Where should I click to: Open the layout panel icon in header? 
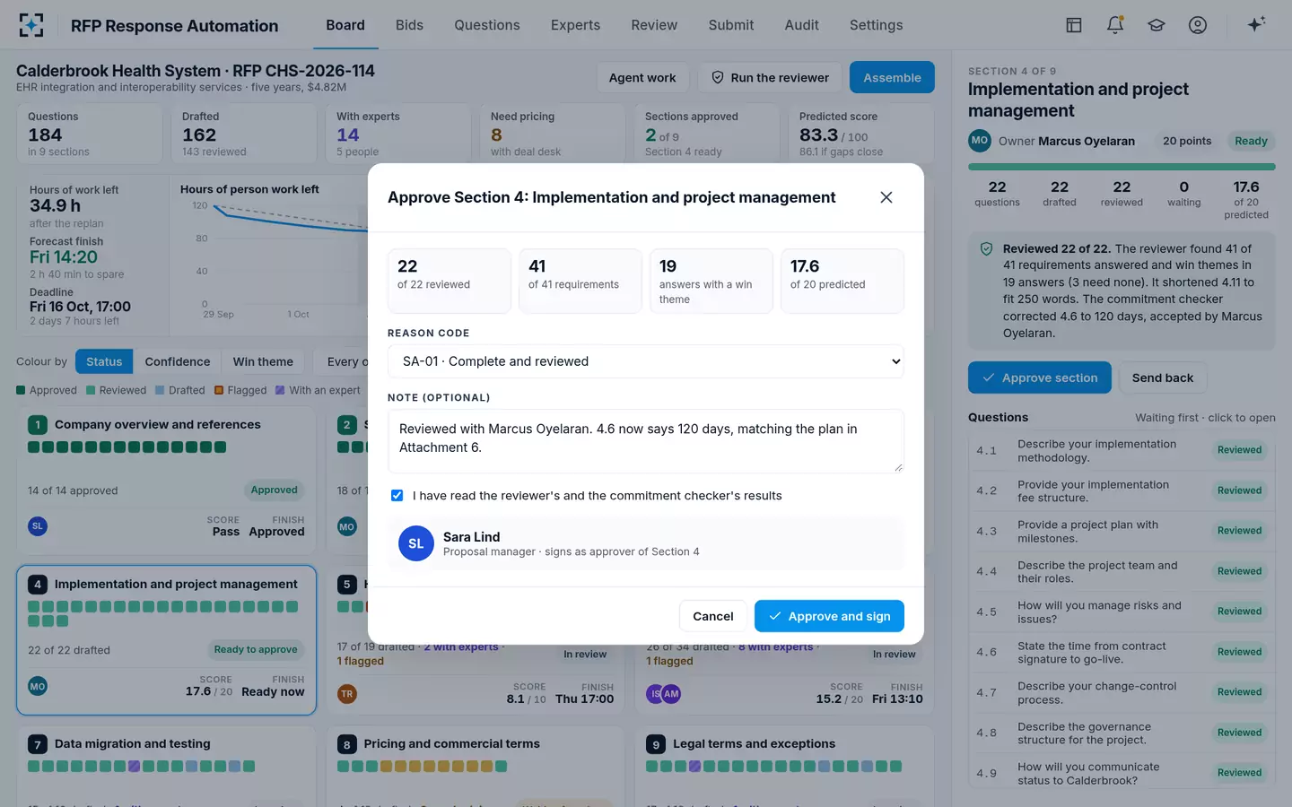1073,25
